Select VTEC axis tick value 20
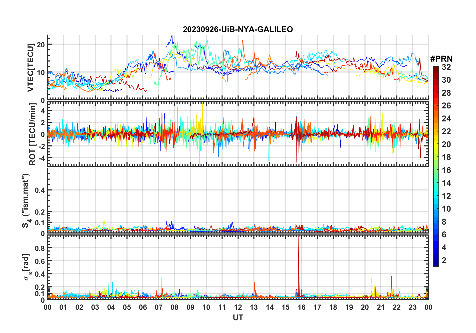Viewport: 476px width, 333px height. tap(41, 45)
